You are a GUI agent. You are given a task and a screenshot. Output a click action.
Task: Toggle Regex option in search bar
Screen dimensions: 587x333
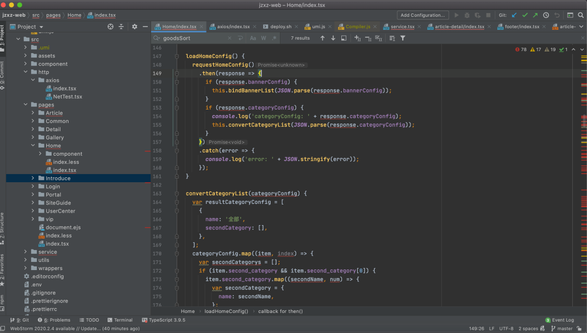274,38
